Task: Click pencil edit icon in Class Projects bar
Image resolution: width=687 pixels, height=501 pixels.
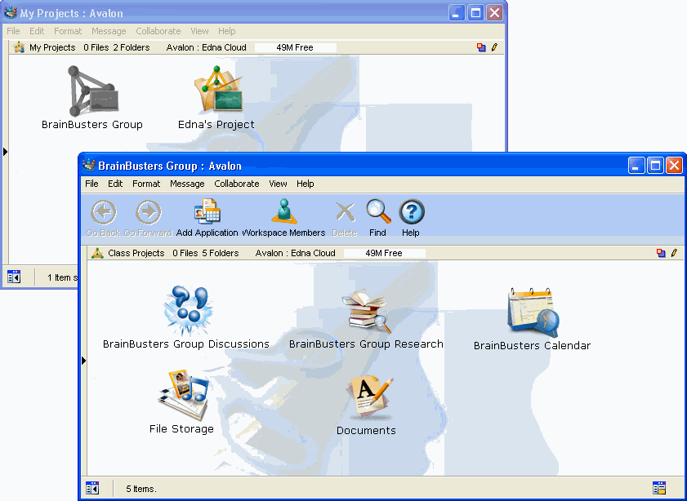Action: 674,253
